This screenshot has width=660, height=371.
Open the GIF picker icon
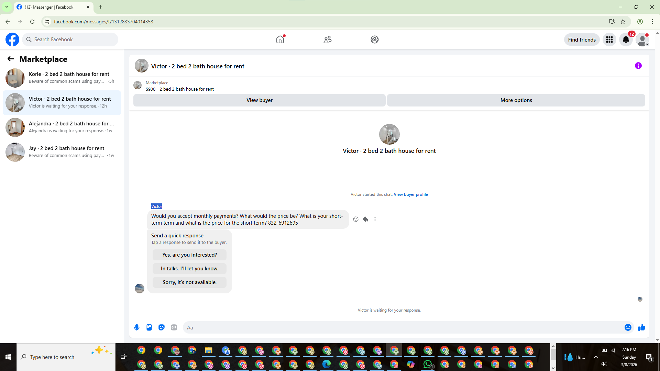(x=174, y=327)
